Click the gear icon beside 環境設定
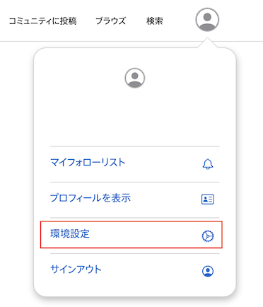This screenshot has width=263, height=307. click(208, 236)
